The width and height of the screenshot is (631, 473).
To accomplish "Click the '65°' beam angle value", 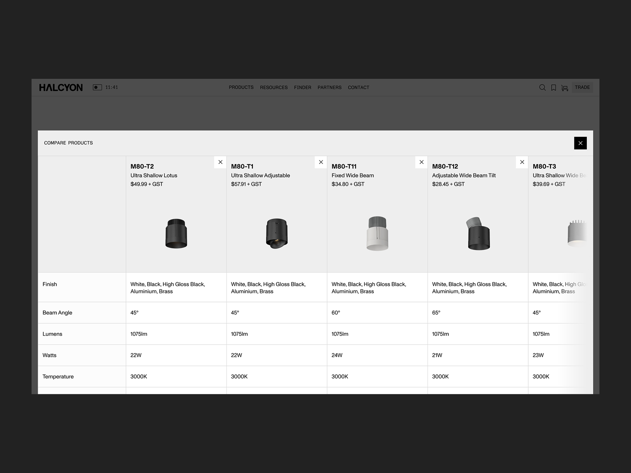I will point(436,313).
